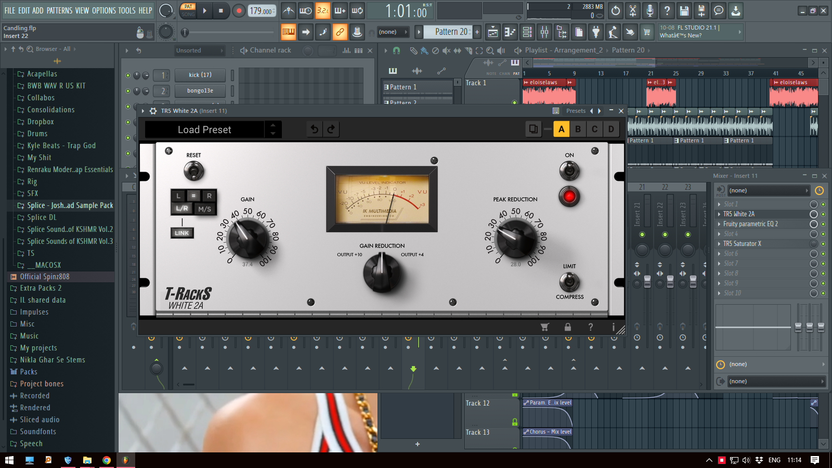The image size is (832, 468).
Task: Expand the Playlist menu arrow
Action: [385, 50]
